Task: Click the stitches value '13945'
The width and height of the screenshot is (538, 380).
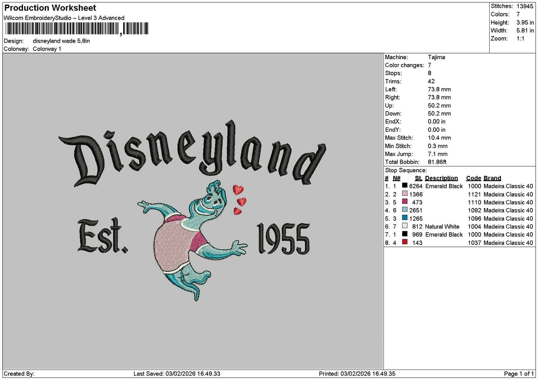Action: coord(525,6)
